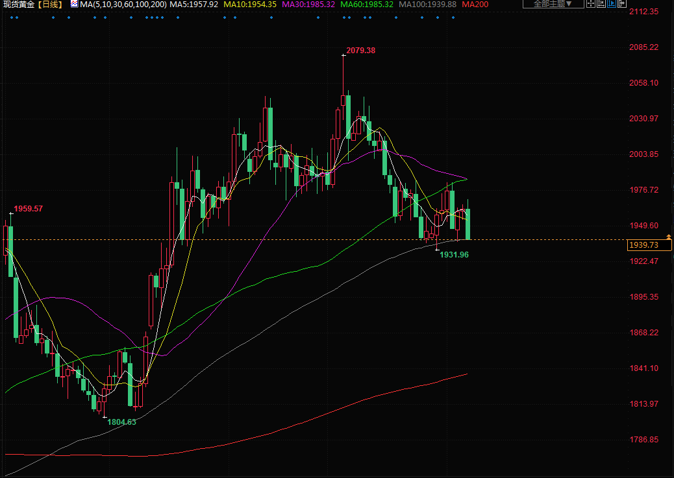Image resolution: width=674 pixels, height=478 pixels.
Task: Toggle the blue-highlighted scroll-to-latest icon
Action: point(612,3)
